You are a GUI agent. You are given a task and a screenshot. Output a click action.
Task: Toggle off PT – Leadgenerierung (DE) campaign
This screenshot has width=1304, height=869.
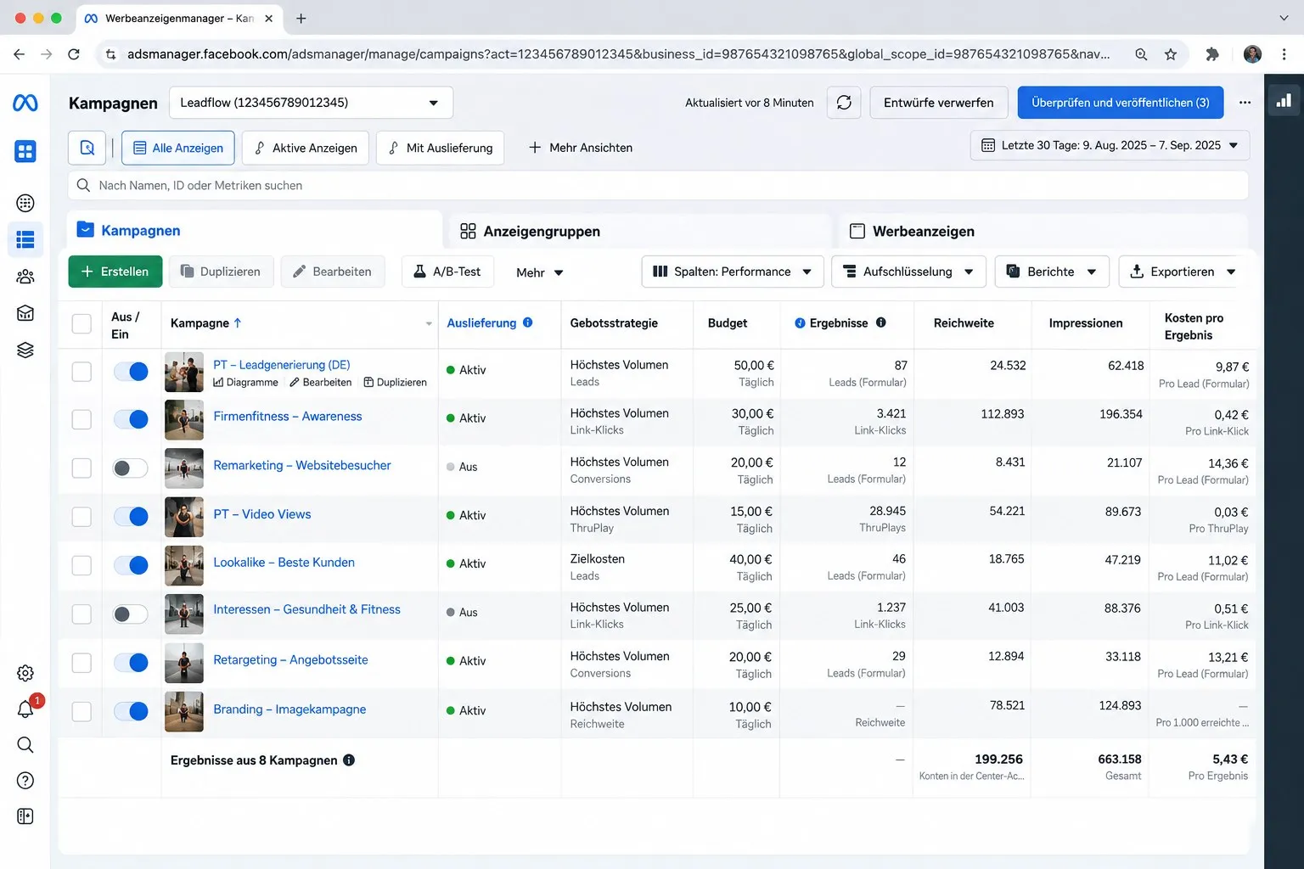(131, 371)
